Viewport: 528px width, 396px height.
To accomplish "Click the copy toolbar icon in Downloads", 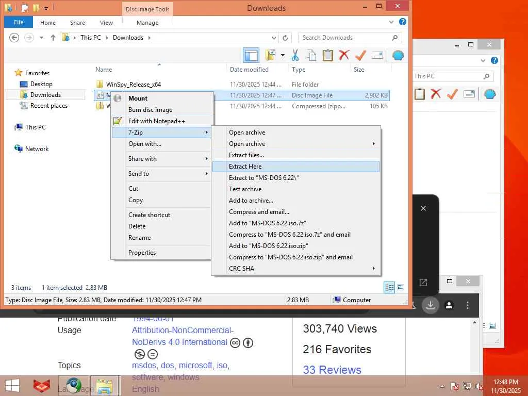I will point(311,55).
